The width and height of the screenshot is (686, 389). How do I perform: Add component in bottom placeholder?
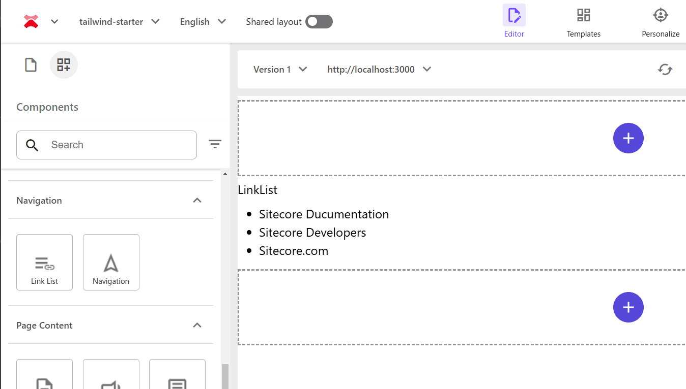[628, 307]
